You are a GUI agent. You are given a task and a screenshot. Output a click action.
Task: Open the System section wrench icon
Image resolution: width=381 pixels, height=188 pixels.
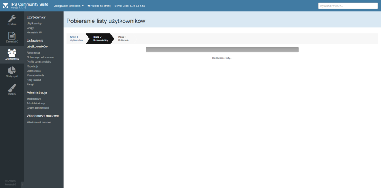pyautogui.click(x=12, y=19)
